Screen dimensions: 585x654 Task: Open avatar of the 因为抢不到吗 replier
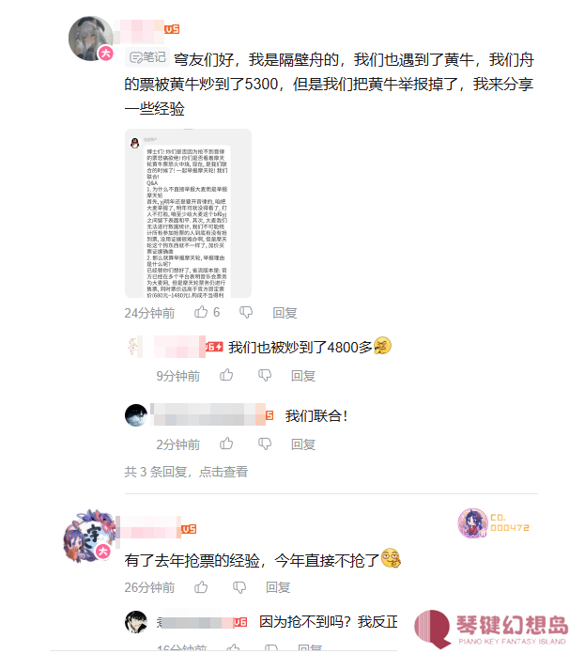coord(136,622)
